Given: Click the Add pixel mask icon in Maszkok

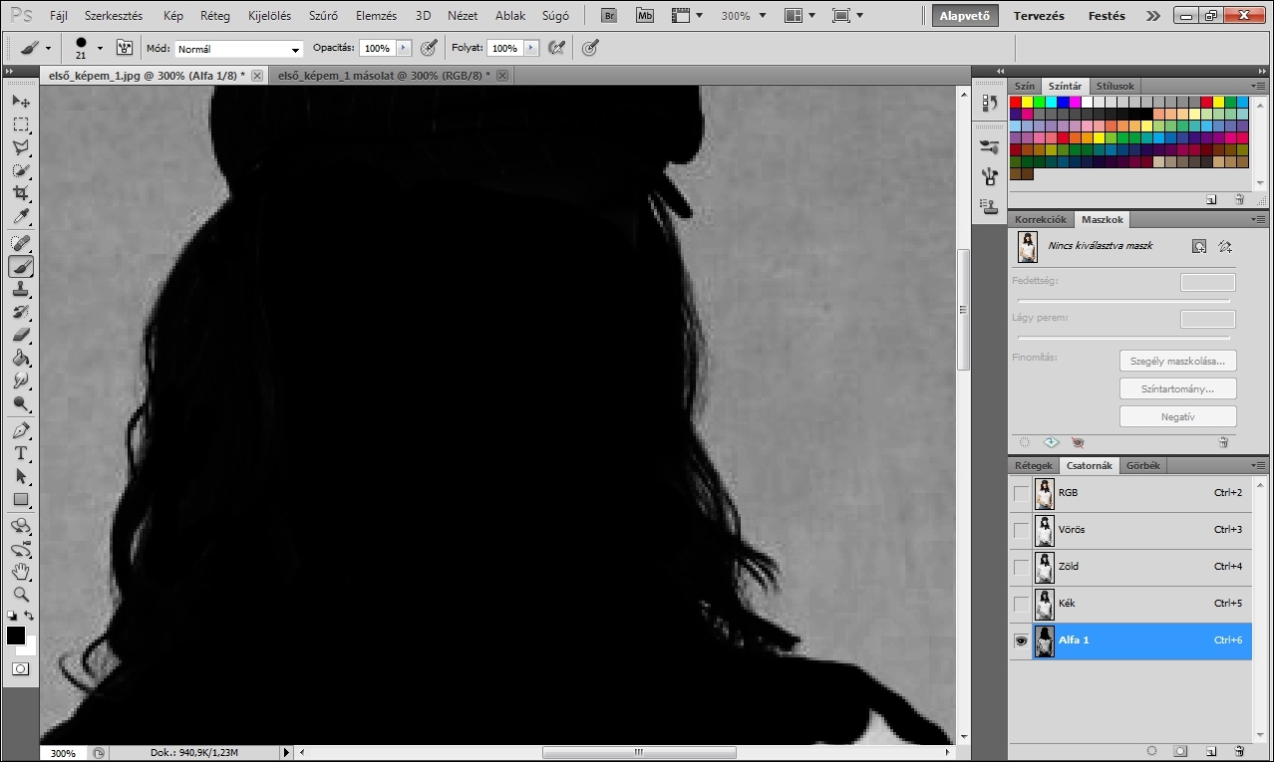Looking at the screenshot, I should [1199, 246].
